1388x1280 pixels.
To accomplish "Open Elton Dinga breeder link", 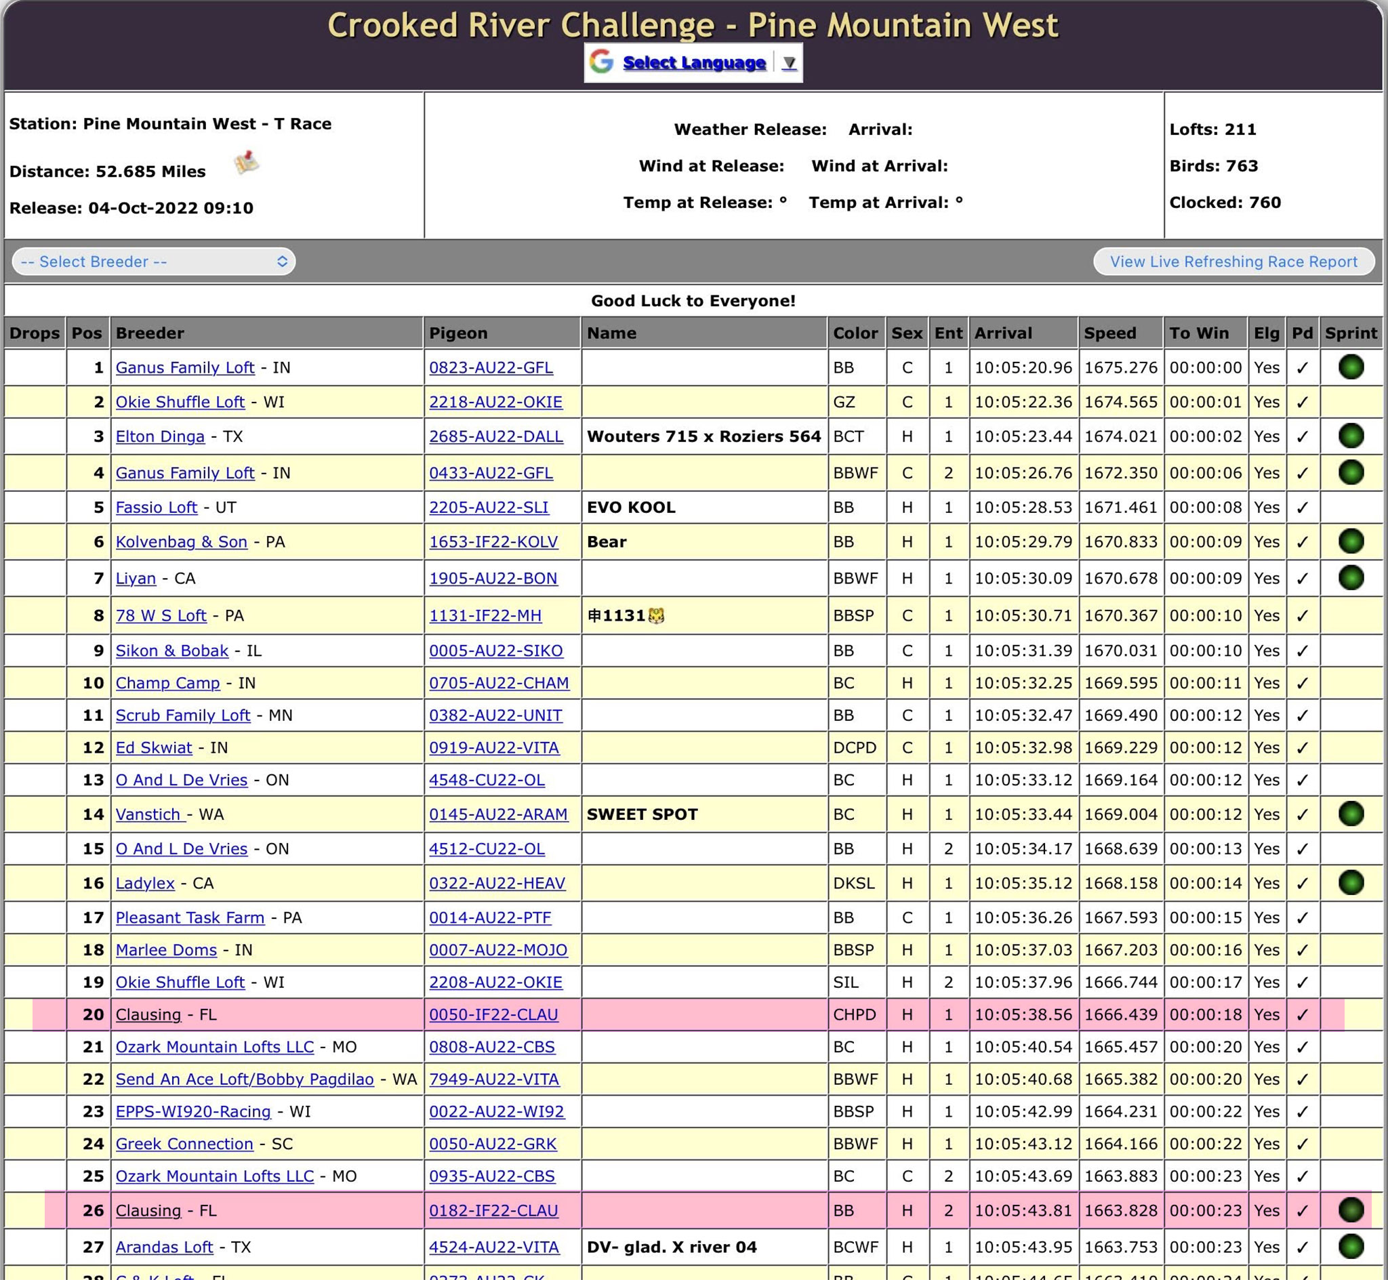I will (x=160, y=437).
